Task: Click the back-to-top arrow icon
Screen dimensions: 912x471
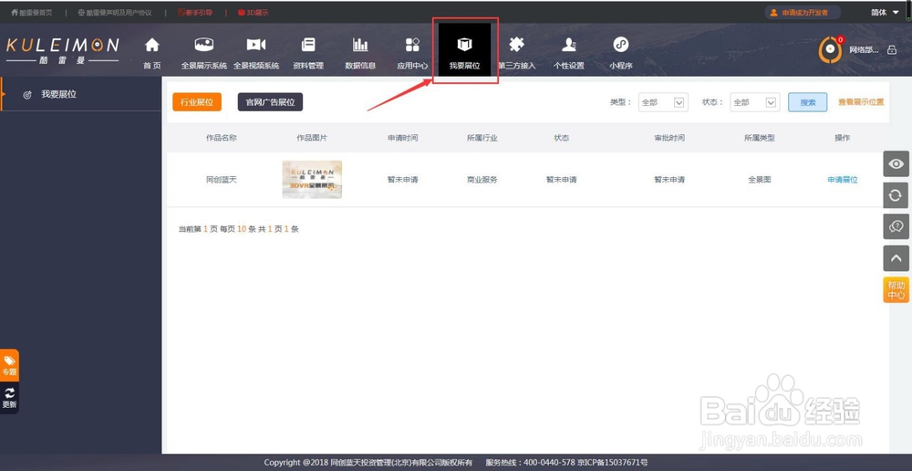Action: pos(896,258)
